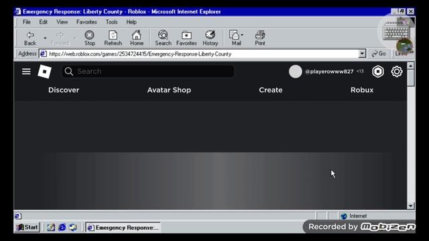This screenshot has height=241, width=429.
Task: Select the Emergency Response taskbar button
Action: pos(123,228)
